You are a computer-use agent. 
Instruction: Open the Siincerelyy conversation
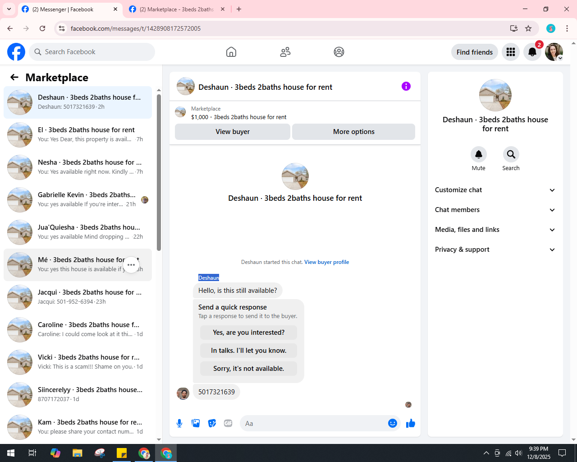click(78, 395)
